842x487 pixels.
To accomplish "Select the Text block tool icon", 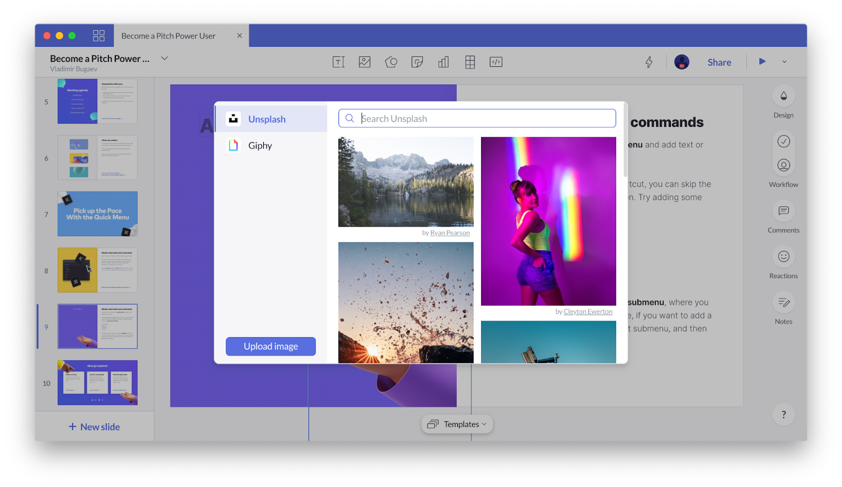I will [x=338, y=62].
